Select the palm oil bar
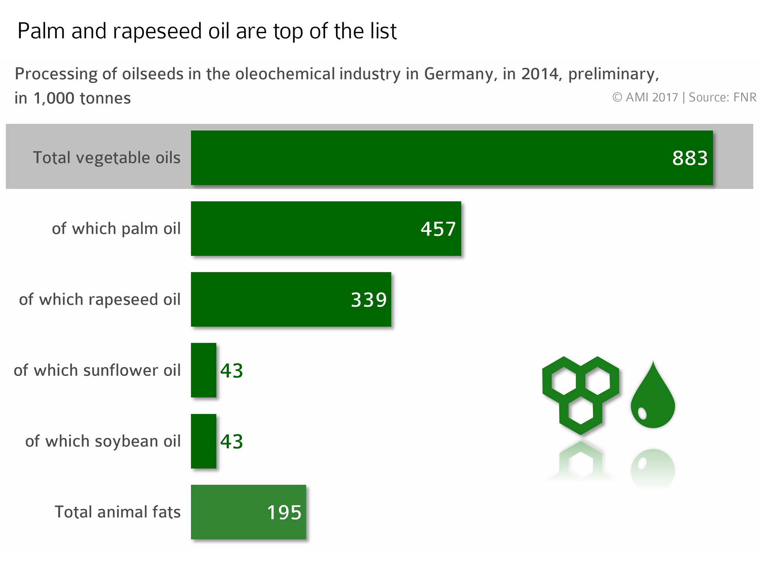Image resolution: width=770 pixels, height=571 pixels. click(x=326, y=228)
